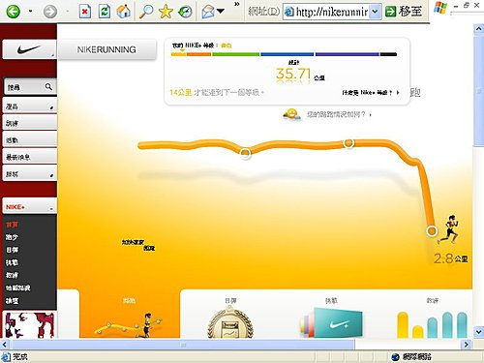Click the blue segment of level bar
Image resolution: width=484 pixels, height=363 pixels.
287,54
